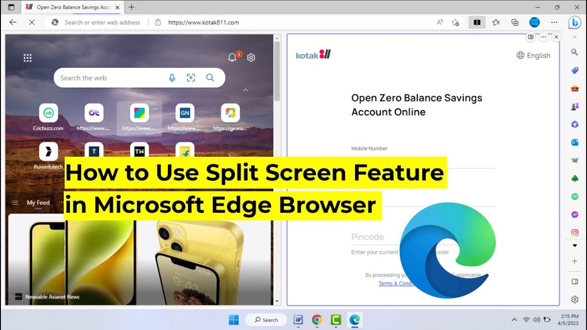
Task: Open the Pureinfotech quick link
Action: [x=48, y=156]
